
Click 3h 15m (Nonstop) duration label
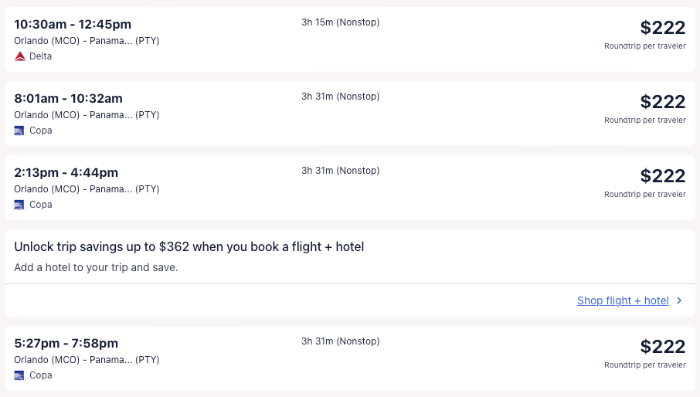pyautogui.click(x=340, y=22)
